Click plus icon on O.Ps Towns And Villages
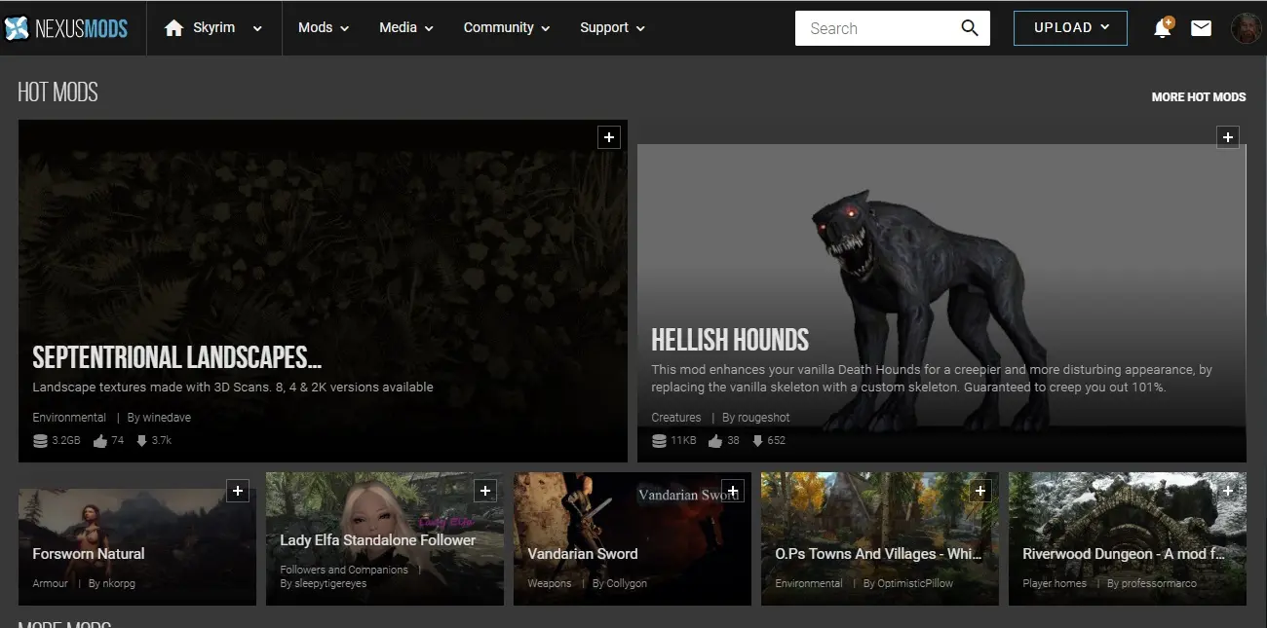1267x628 pixels. coord(980,491)
